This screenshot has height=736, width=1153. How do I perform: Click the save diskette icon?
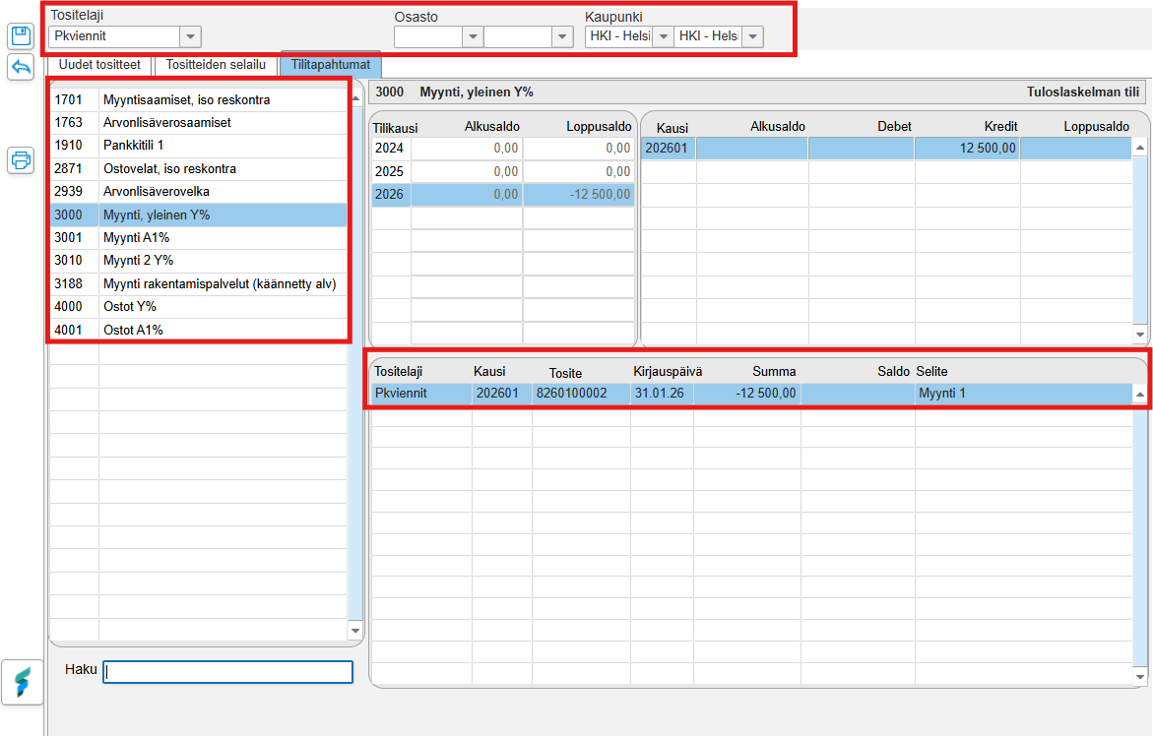coord(21,36)
